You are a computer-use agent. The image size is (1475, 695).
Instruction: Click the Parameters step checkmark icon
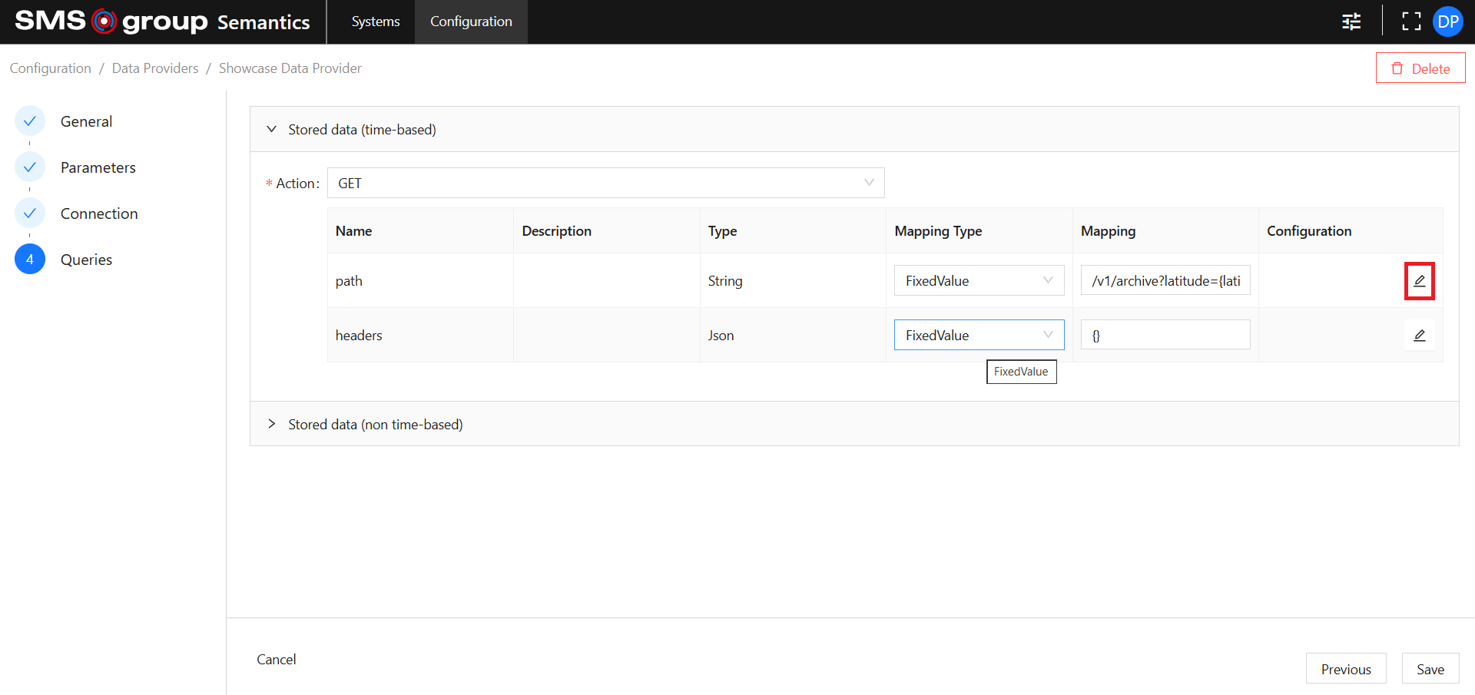pyautogui.click(x=30, y=167)
